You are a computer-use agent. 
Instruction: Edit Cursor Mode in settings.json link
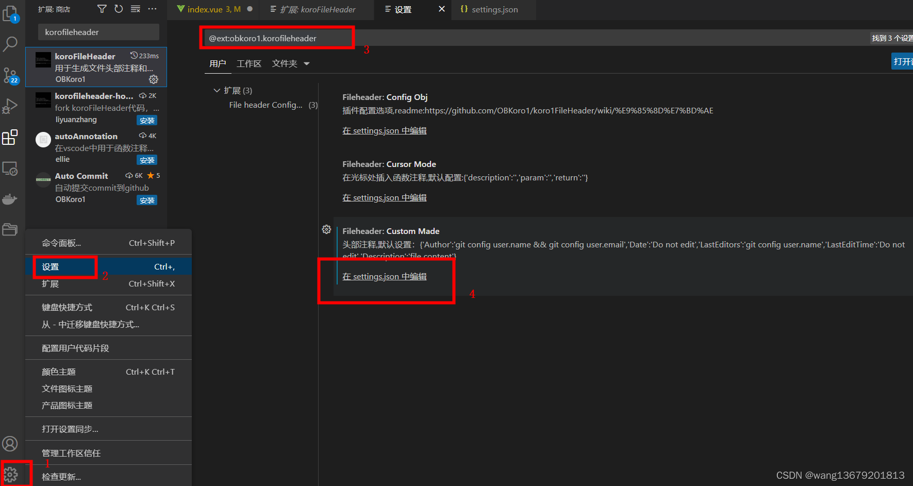pyautogui.click(x=385, y=198)
